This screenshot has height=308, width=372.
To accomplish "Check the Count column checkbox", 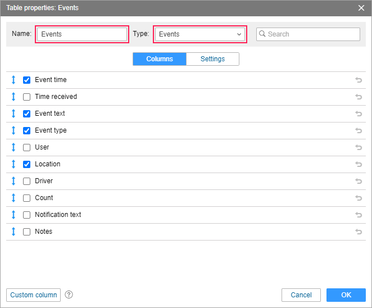I will tap(26, 198).
